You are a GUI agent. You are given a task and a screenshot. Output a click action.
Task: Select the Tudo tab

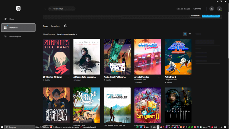pos(45,26)
